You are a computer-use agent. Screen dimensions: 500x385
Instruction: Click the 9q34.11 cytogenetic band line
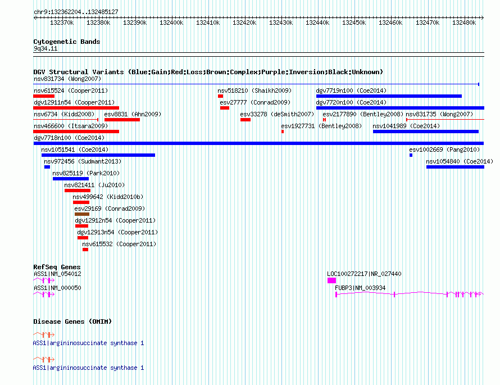point(258,55)
